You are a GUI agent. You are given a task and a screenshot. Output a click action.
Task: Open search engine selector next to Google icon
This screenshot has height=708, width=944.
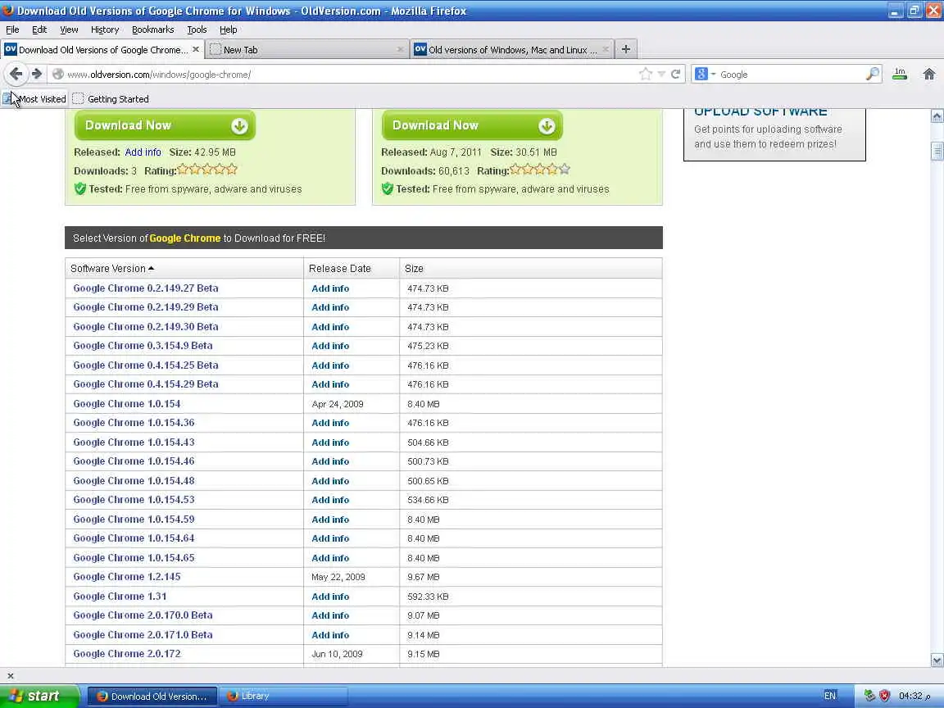(x=714, y=74)
